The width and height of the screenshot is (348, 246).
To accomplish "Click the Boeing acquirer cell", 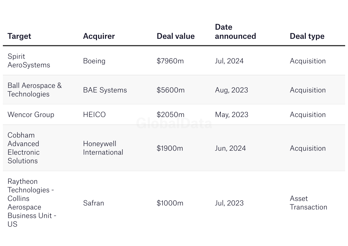I will tap(94, 61).
